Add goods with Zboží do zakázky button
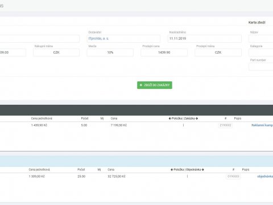The image size is (273, 205). 155,85
